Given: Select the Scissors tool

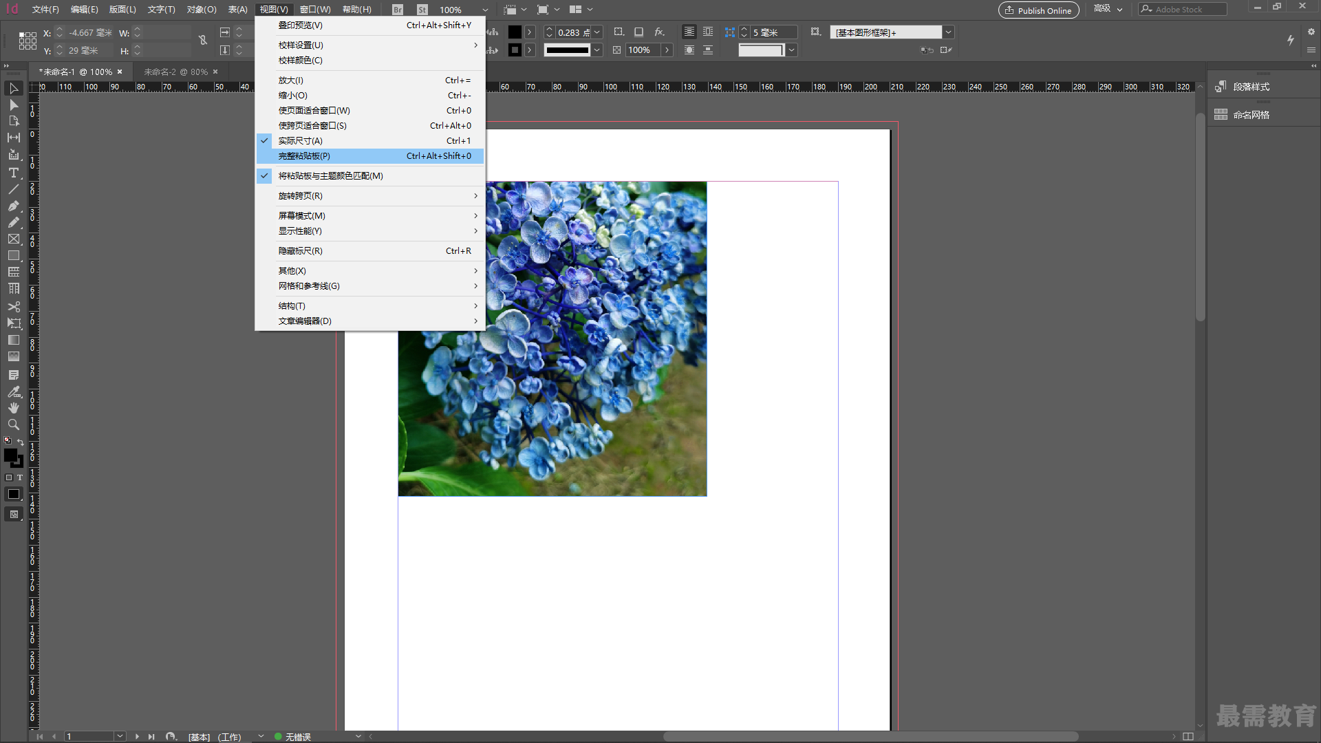Looking at the screenshot, I should [x=13, y=307].
